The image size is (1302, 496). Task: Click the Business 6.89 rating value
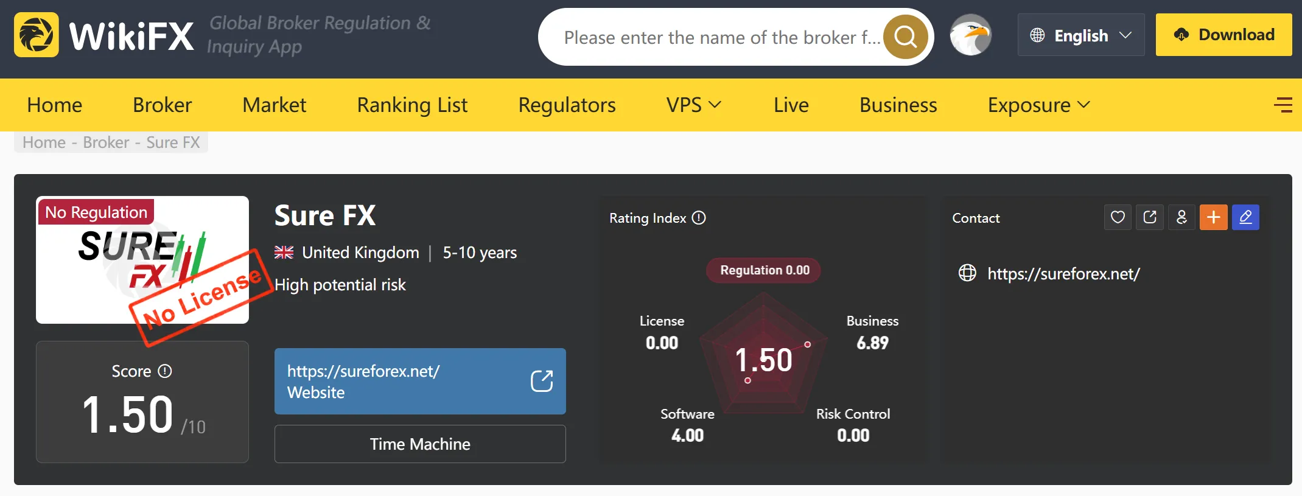[x=872, y=343]
